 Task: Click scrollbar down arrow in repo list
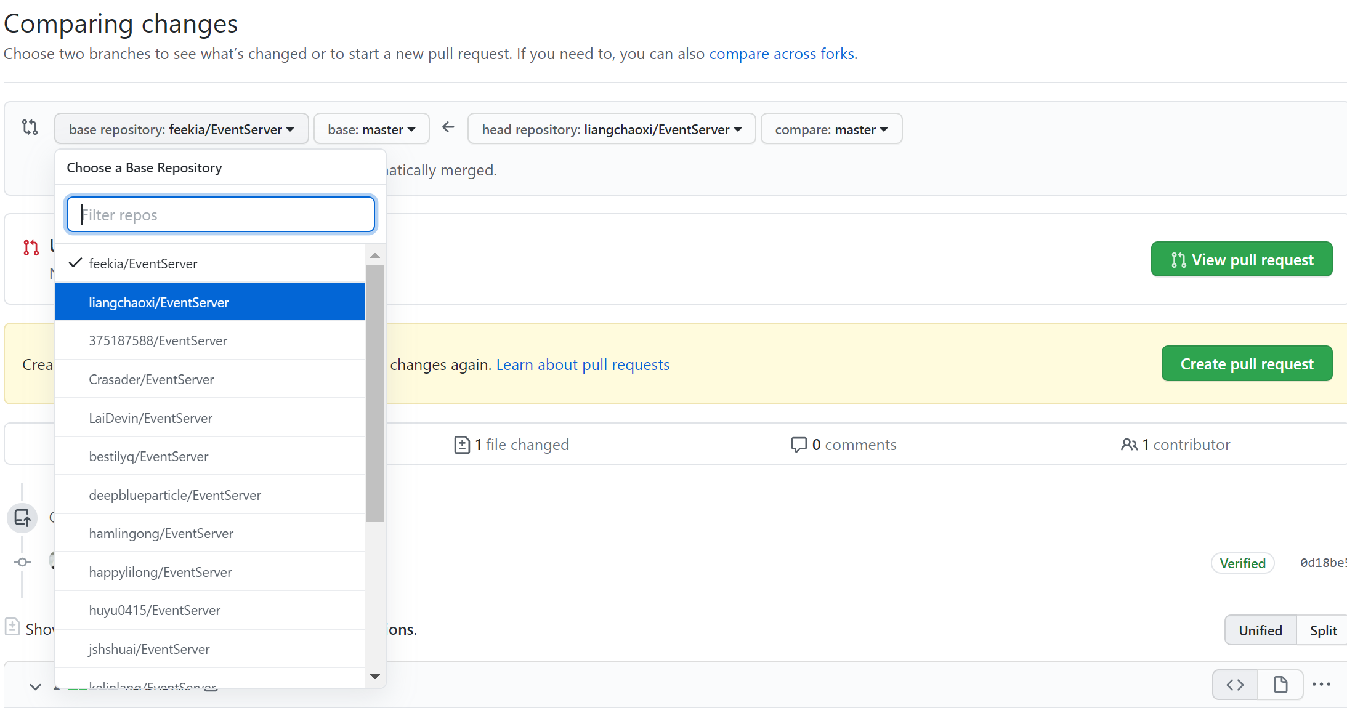click(x=374, y=677)
